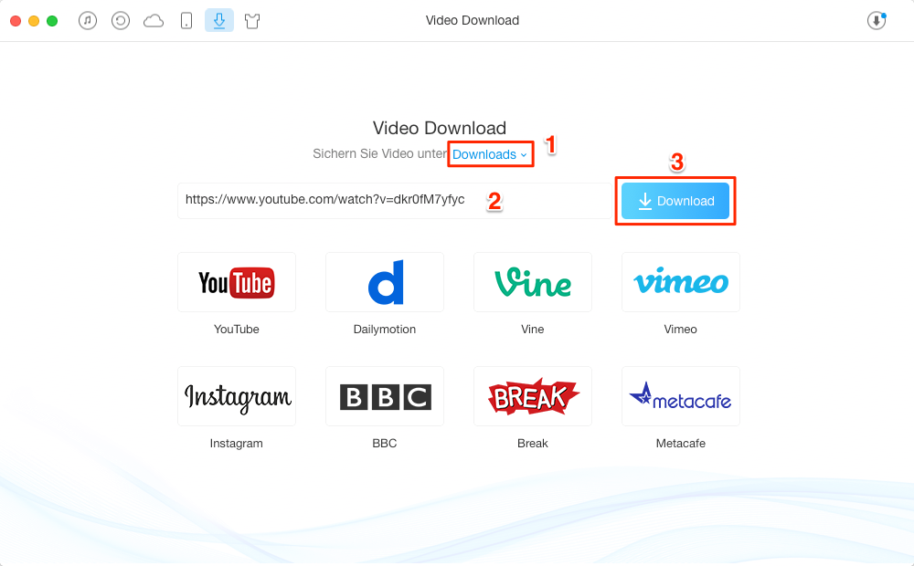Image resolution: width=914 pixels, height=566 pixels.
Task: Open the iTunes library music icon
Action: [x=88, y=21]
